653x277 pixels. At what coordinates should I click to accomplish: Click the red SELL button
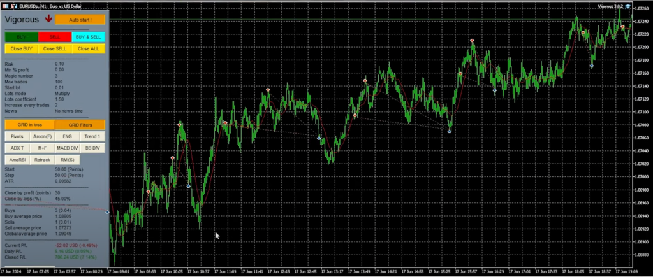pyautogui.click(x=55, y=37)
